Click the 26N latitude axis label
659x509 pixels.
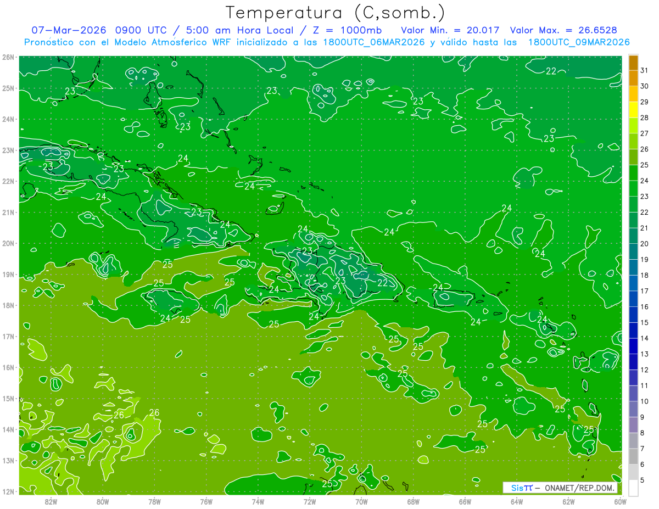(8, 57)
